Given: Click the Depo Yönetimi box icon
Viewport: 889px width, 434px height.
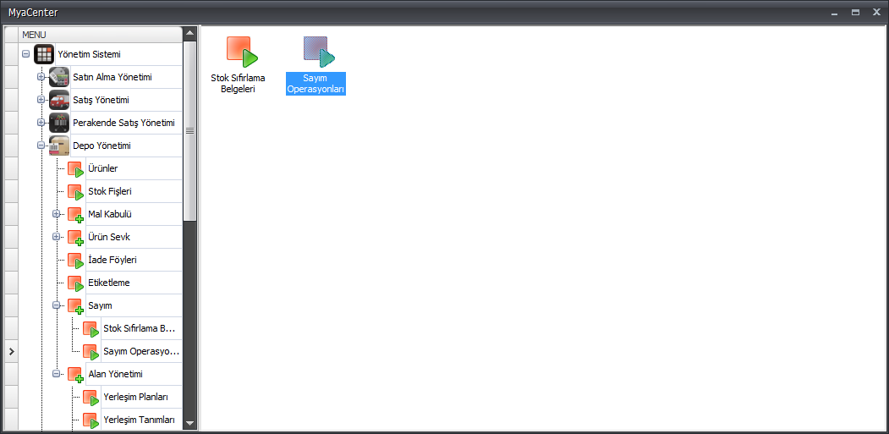Looking at the screenshot, I should tap(59, 146).
